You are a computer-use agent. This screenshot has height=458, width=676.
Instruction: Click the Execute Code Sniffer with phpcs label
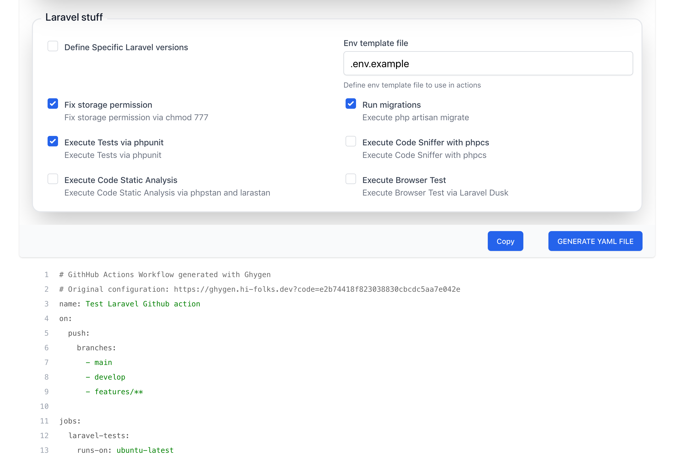tap(426, 142)
